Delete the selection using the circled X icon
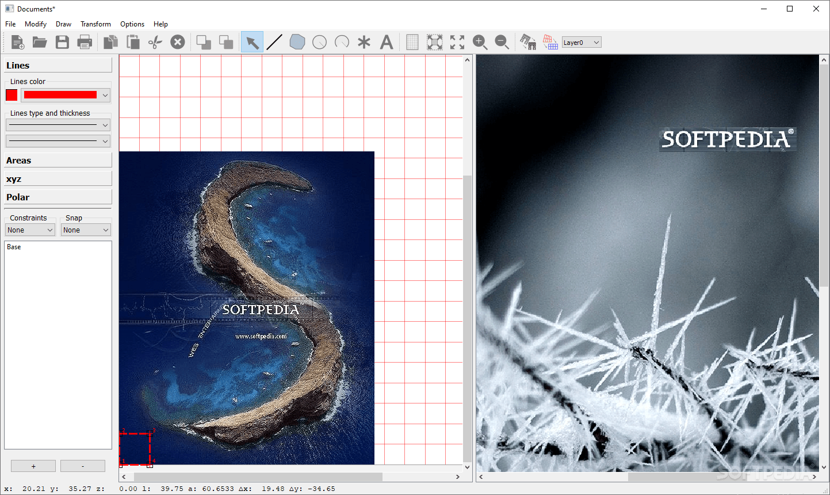 [178, 42]
